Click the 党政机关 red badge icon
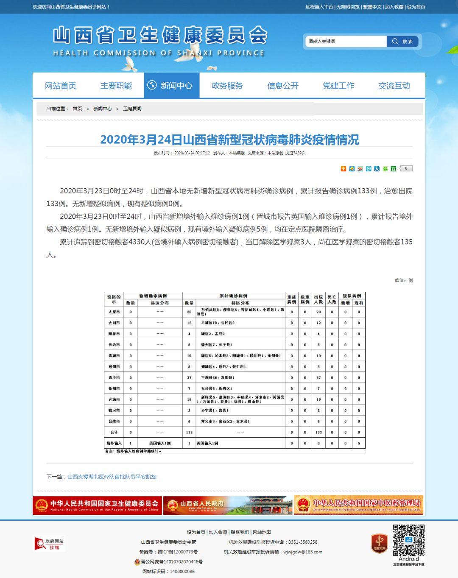458x578 pixels. [379, 544]
